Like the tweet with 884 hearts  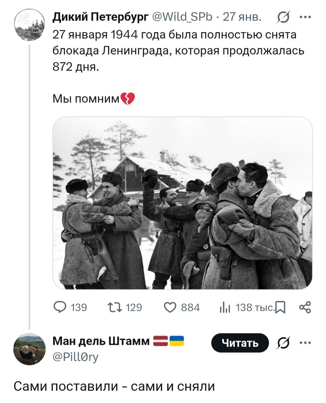coord(170,307)
